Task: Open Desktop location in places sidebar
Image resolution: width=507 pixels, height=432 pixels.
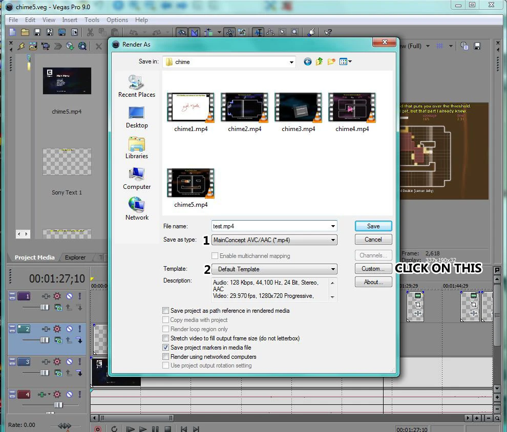Action: (137, 117)
